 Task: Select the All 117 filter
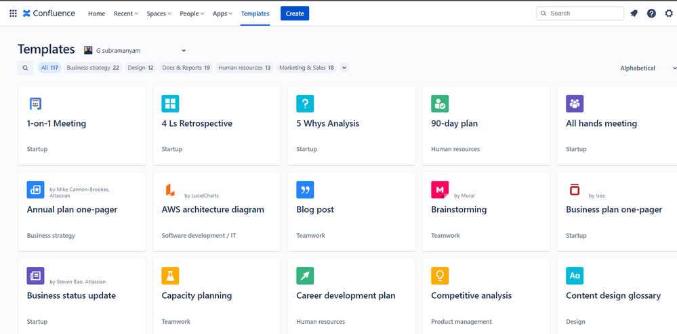tap(49, 68)
